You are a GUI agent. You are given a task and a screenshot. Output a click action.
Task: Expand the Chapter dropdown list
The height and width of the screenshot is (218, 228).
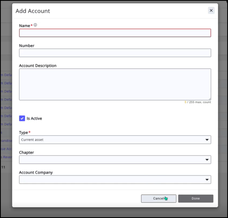pos(113,160)
